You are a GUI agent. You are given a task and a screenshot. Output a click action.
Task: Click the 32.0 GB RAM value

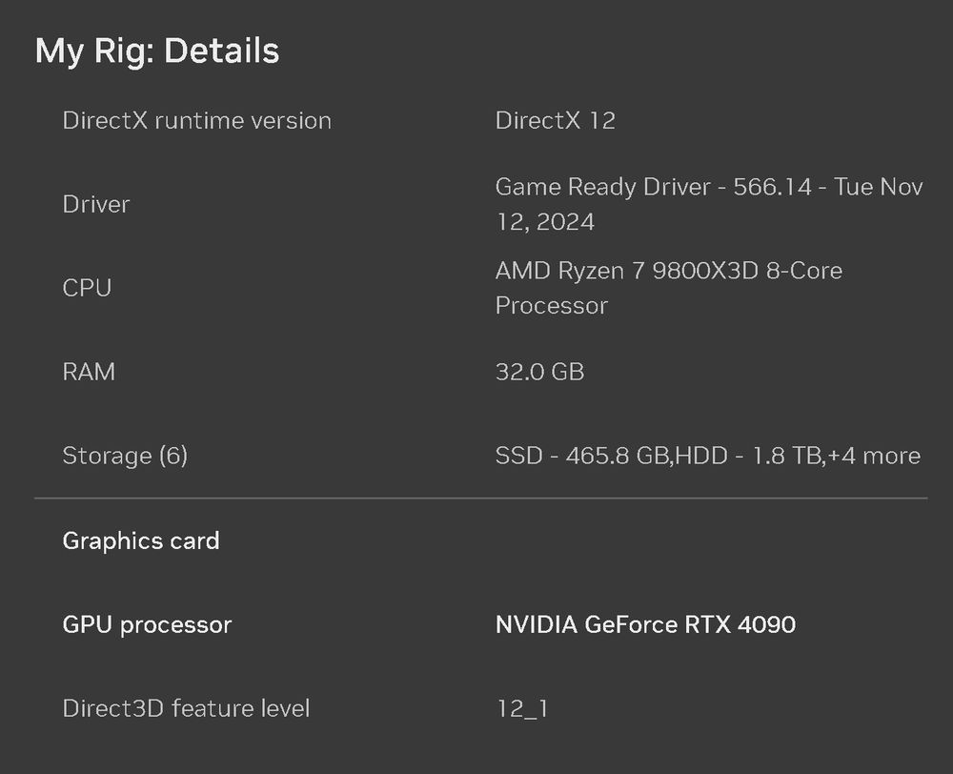539,372
